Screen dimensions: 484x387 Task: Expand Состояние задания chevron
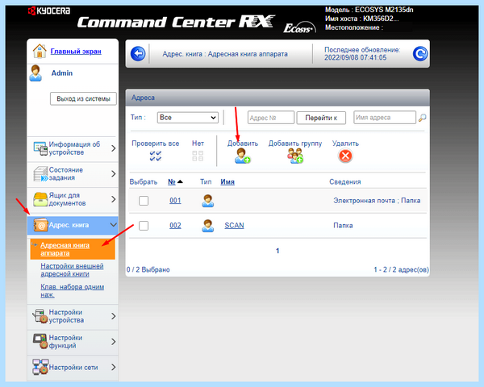coord(113,174)
